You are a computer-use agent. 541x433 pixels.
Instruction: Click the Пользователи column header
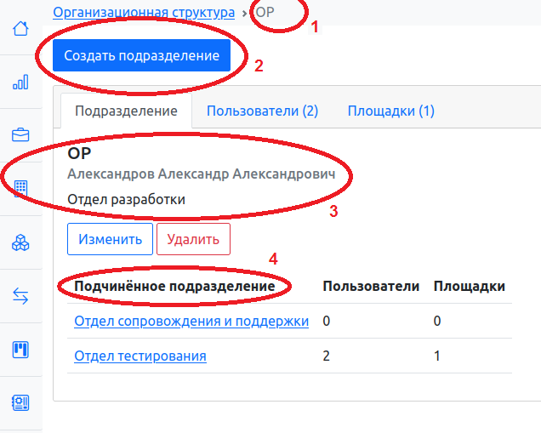(371, 287)
